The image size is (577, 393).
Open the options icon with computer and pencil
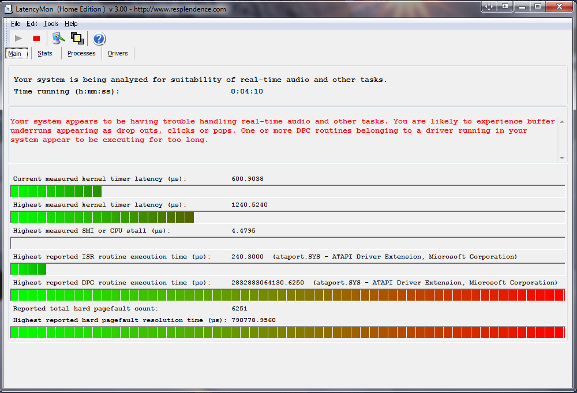(x=58, y=39)
